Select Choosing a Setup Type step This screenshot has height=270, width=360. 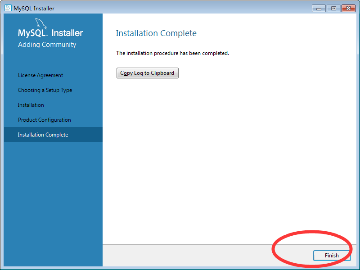click(45, 90)
